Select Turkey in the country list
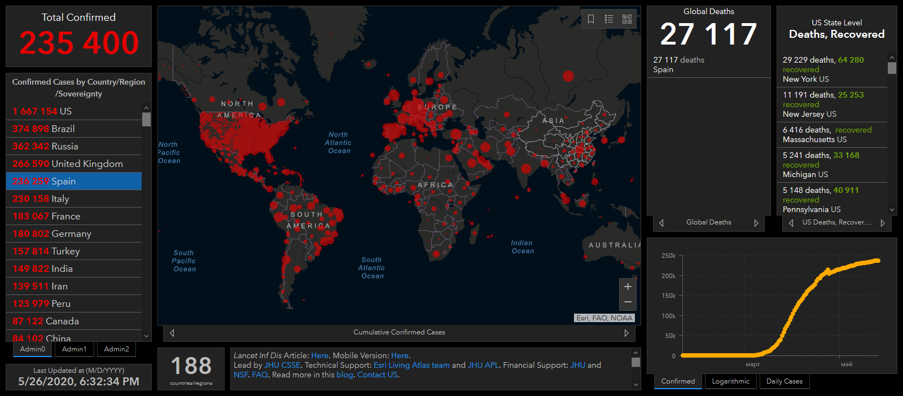The image size is (903, 396). tap(74, 251)
